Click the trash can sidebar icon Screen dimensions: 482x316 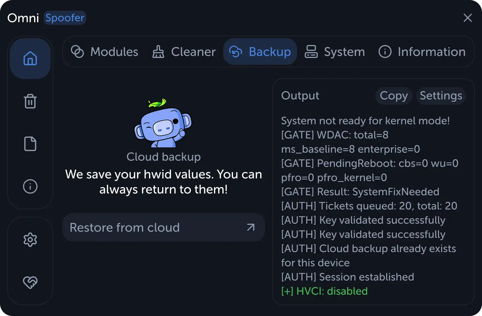coord(30,101)
